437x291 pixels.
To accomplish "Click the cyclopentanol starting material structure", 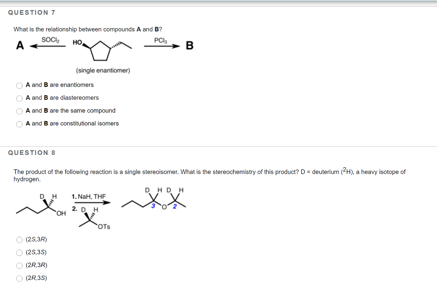I will 102,50.
